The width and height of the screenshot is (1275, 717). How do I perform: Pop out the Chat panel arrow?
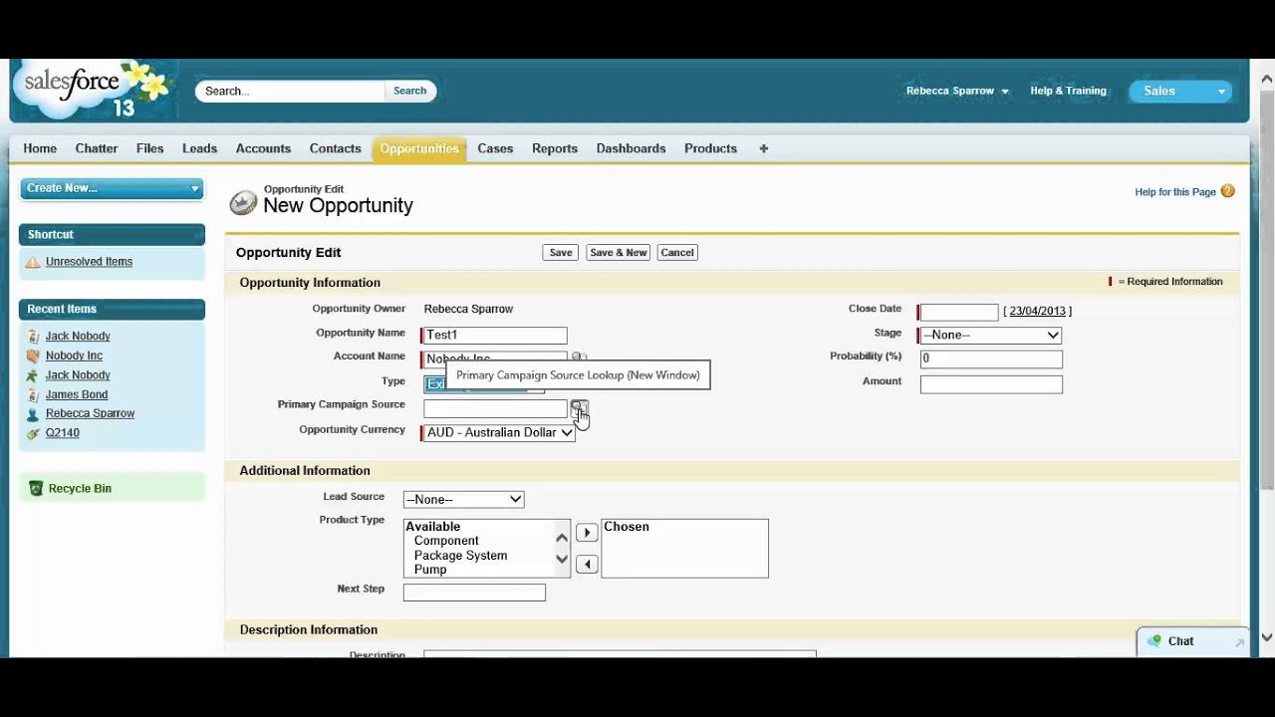pos(1239,642)
